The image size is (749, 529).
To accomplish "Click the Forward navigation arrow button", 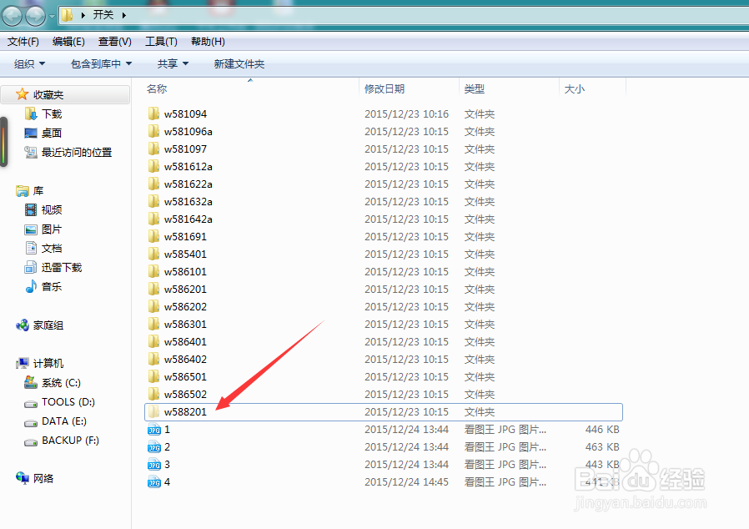I will point(35,16).
